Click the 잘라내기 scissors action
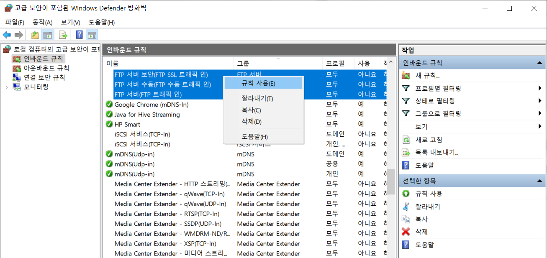The image size is (547, 258). (427, 207)
